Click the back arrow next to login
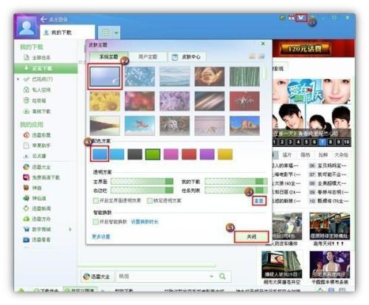This screenshot has height=305, width=369. click(x=44, y=19)
